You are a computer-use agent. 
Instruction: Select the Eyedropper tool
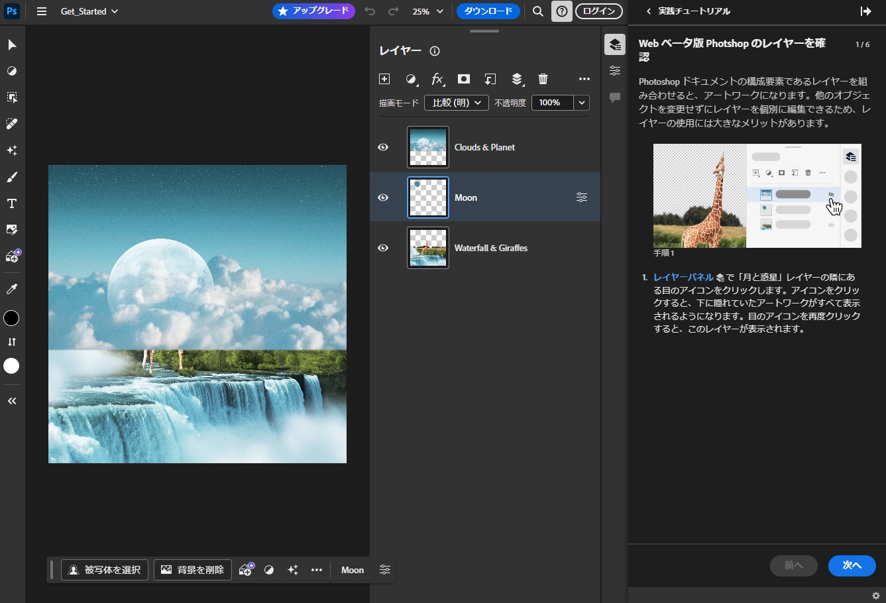point(11,288)
